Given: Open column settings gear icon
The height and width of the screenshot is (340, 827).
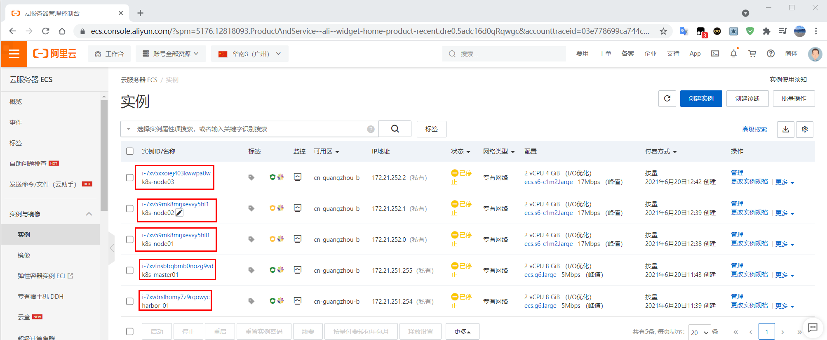Looking at the screenshot, I should coord(805,129).
